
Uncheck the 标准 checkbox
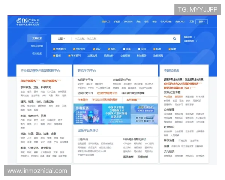154,49
